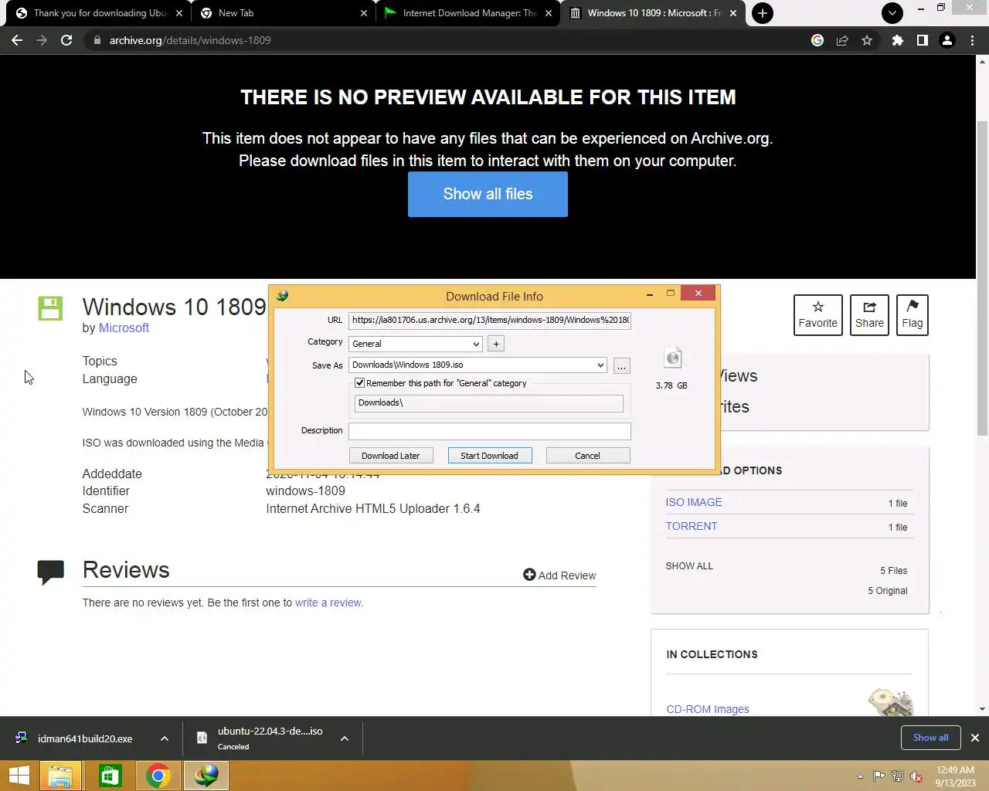
Task: Click Show all downloads button
Action: (930, 738)
